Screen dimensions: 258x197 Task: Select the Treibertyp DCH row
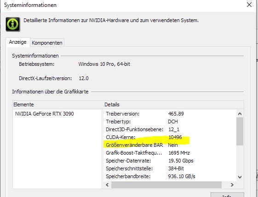click(170, 122)
